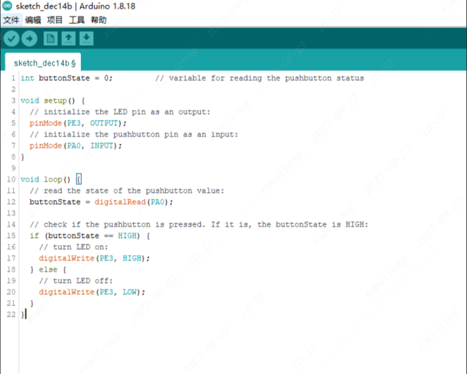Viewport: 467px width, 374px height.
Task: Click the highlighted brace after loop()
Action: [x=78, y=179]
